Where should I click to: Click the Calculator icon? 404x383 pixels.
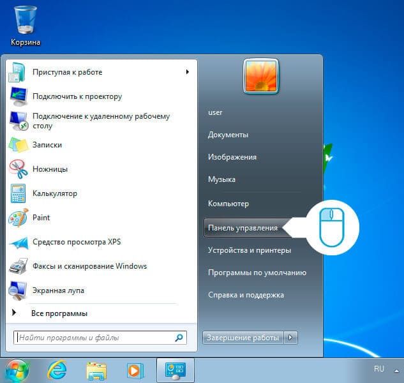point(18,193)
